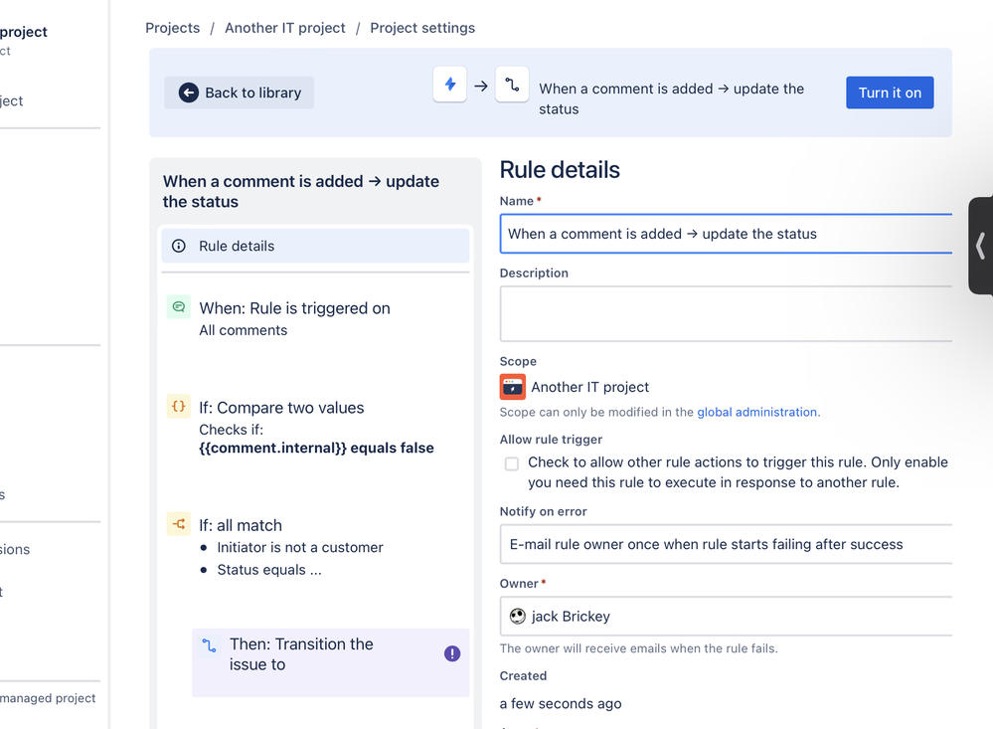This screenshot has height=729, width=993.
Task: Open the Owner selector showing jack Brickey
Action: pos(726,617)
